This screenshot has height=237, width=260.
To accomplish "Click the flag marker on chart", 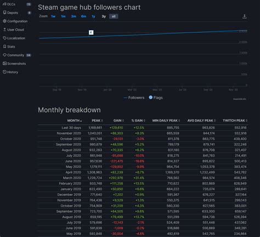I will point(91,32).
